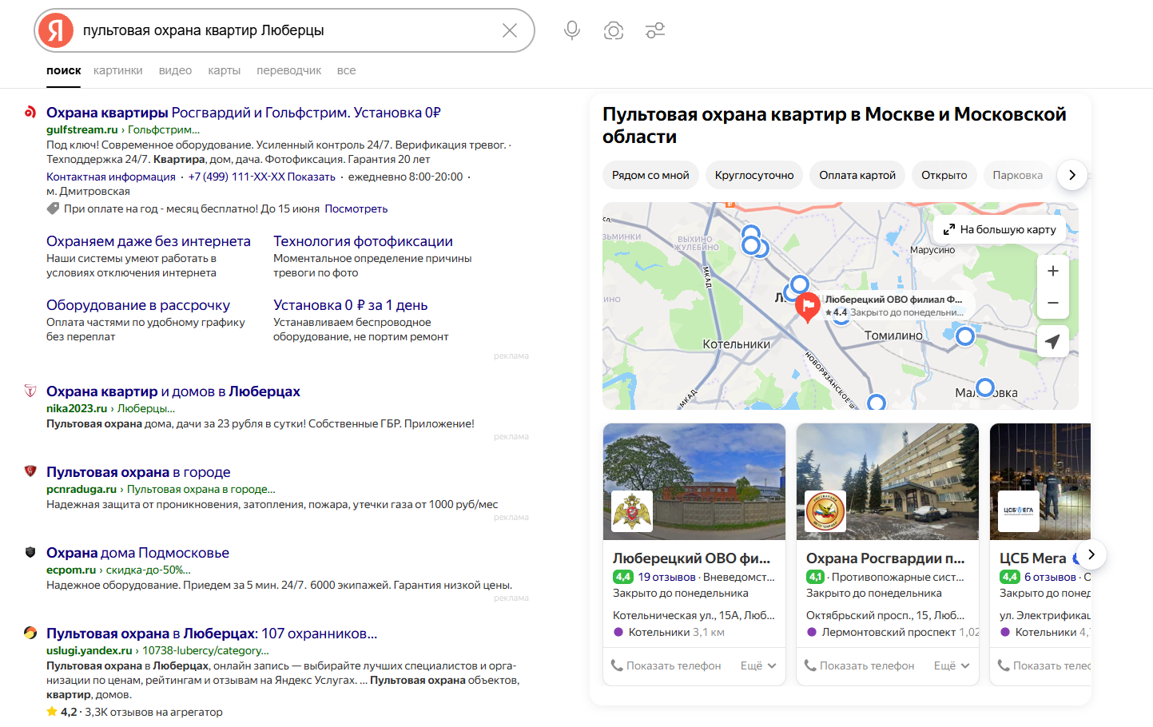The width and height of the screenshot is (1153, 727).
Task: Open the Охрана Росгвардии п... card title
Action: [885, 558]
